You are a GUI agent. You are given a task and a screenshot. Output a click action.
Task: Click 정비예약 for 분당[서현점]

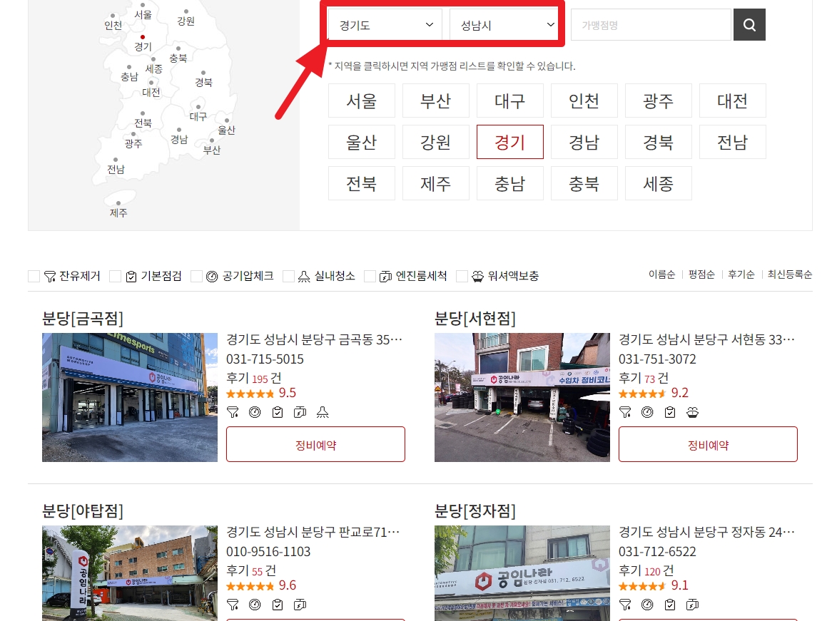708,444
